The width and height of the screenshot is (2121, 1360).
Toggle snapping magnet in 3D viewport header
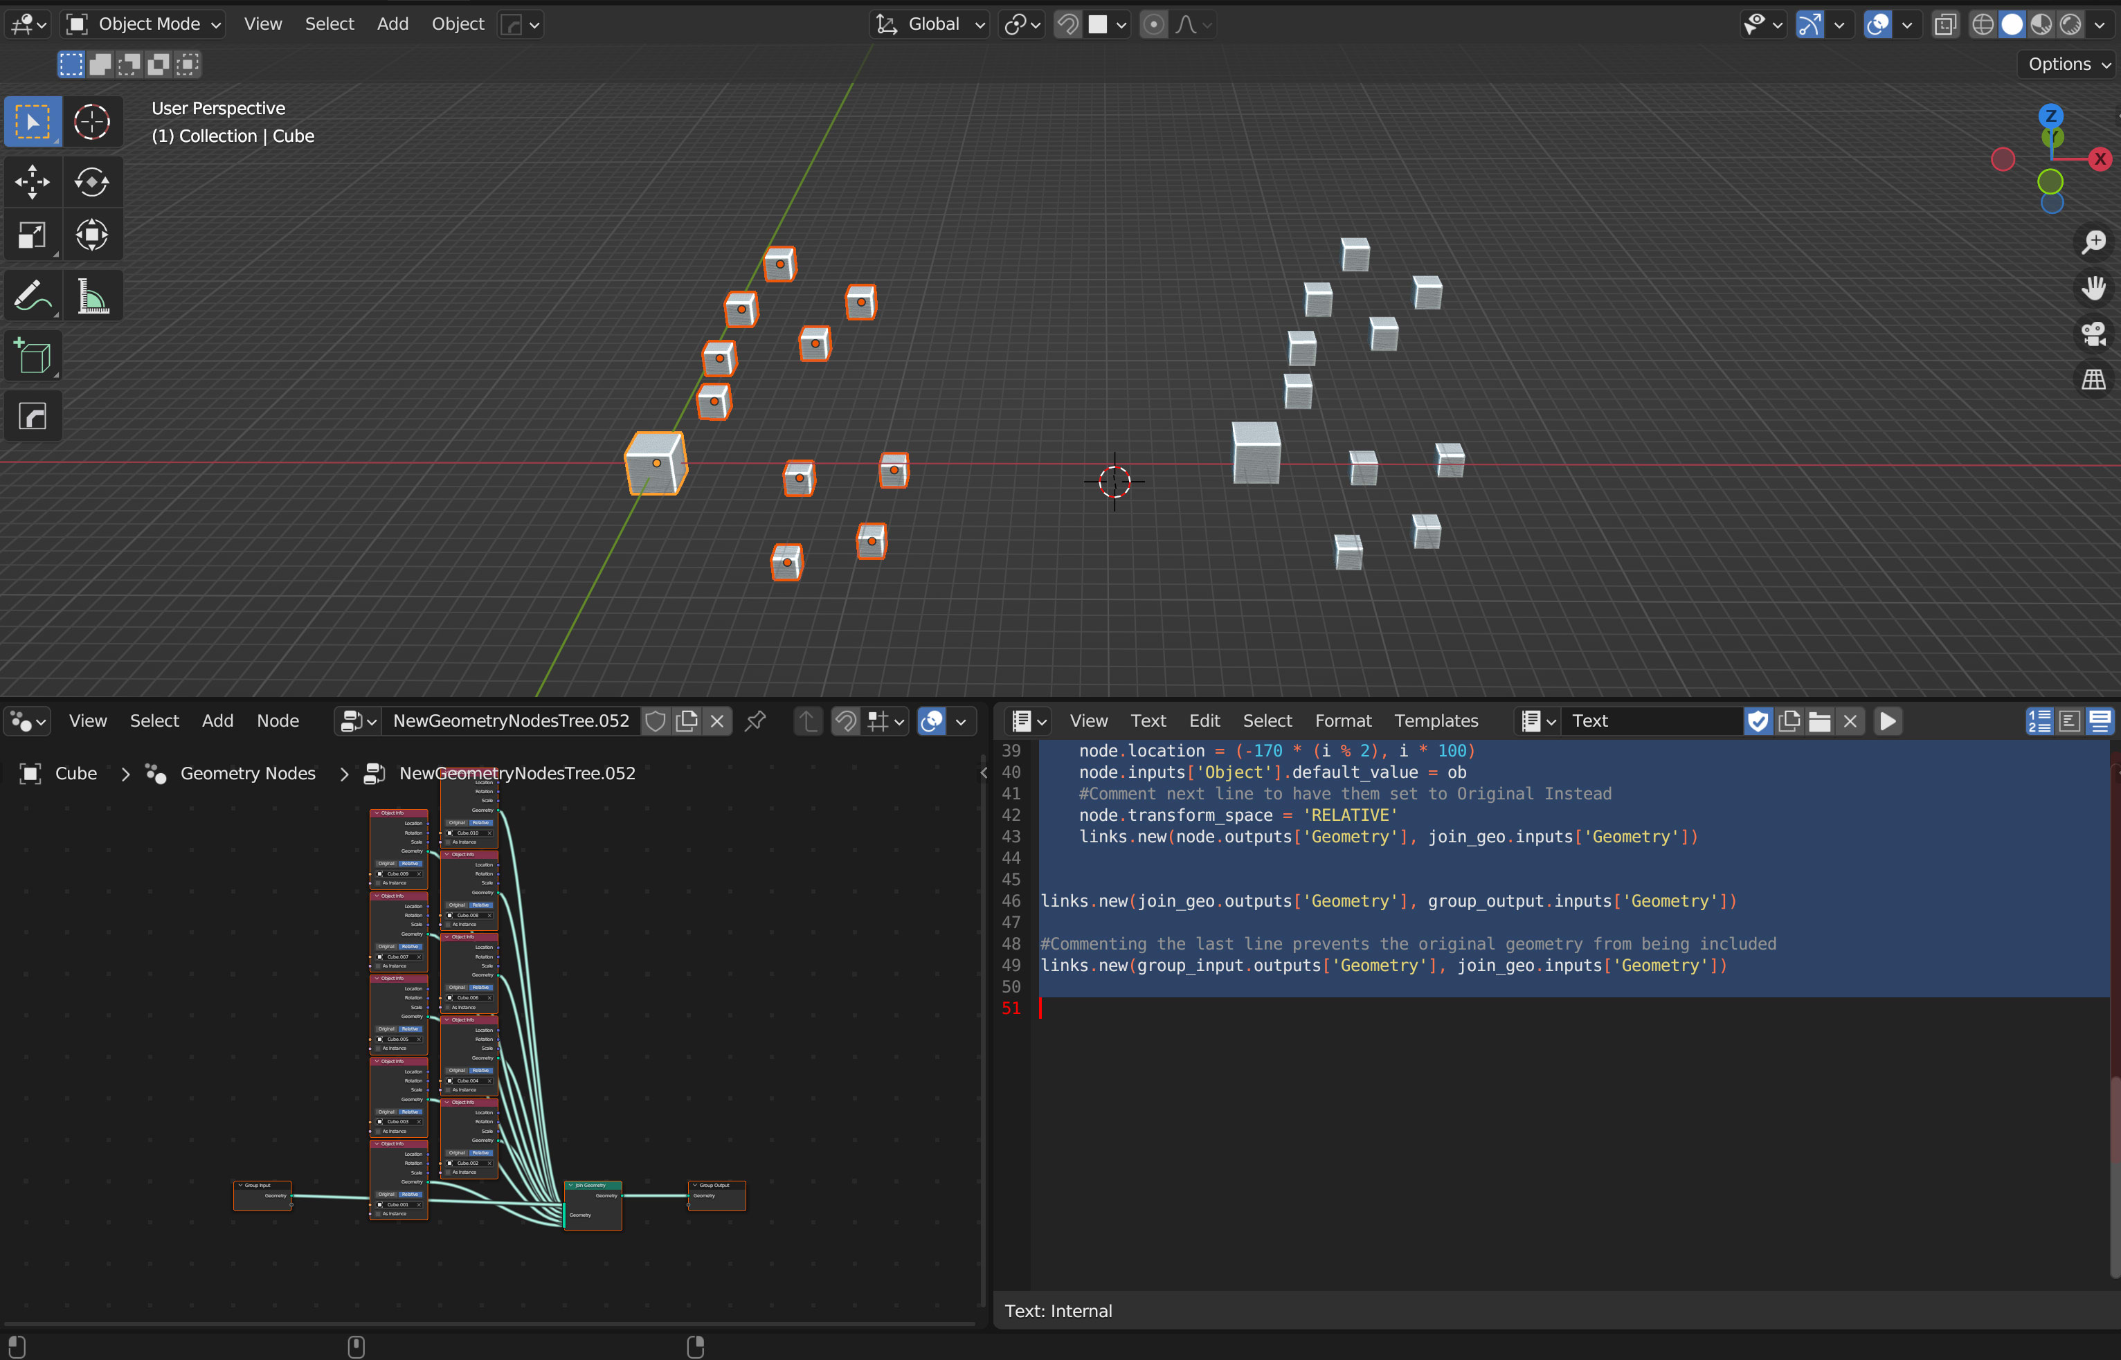click(x=1067, y=24)
